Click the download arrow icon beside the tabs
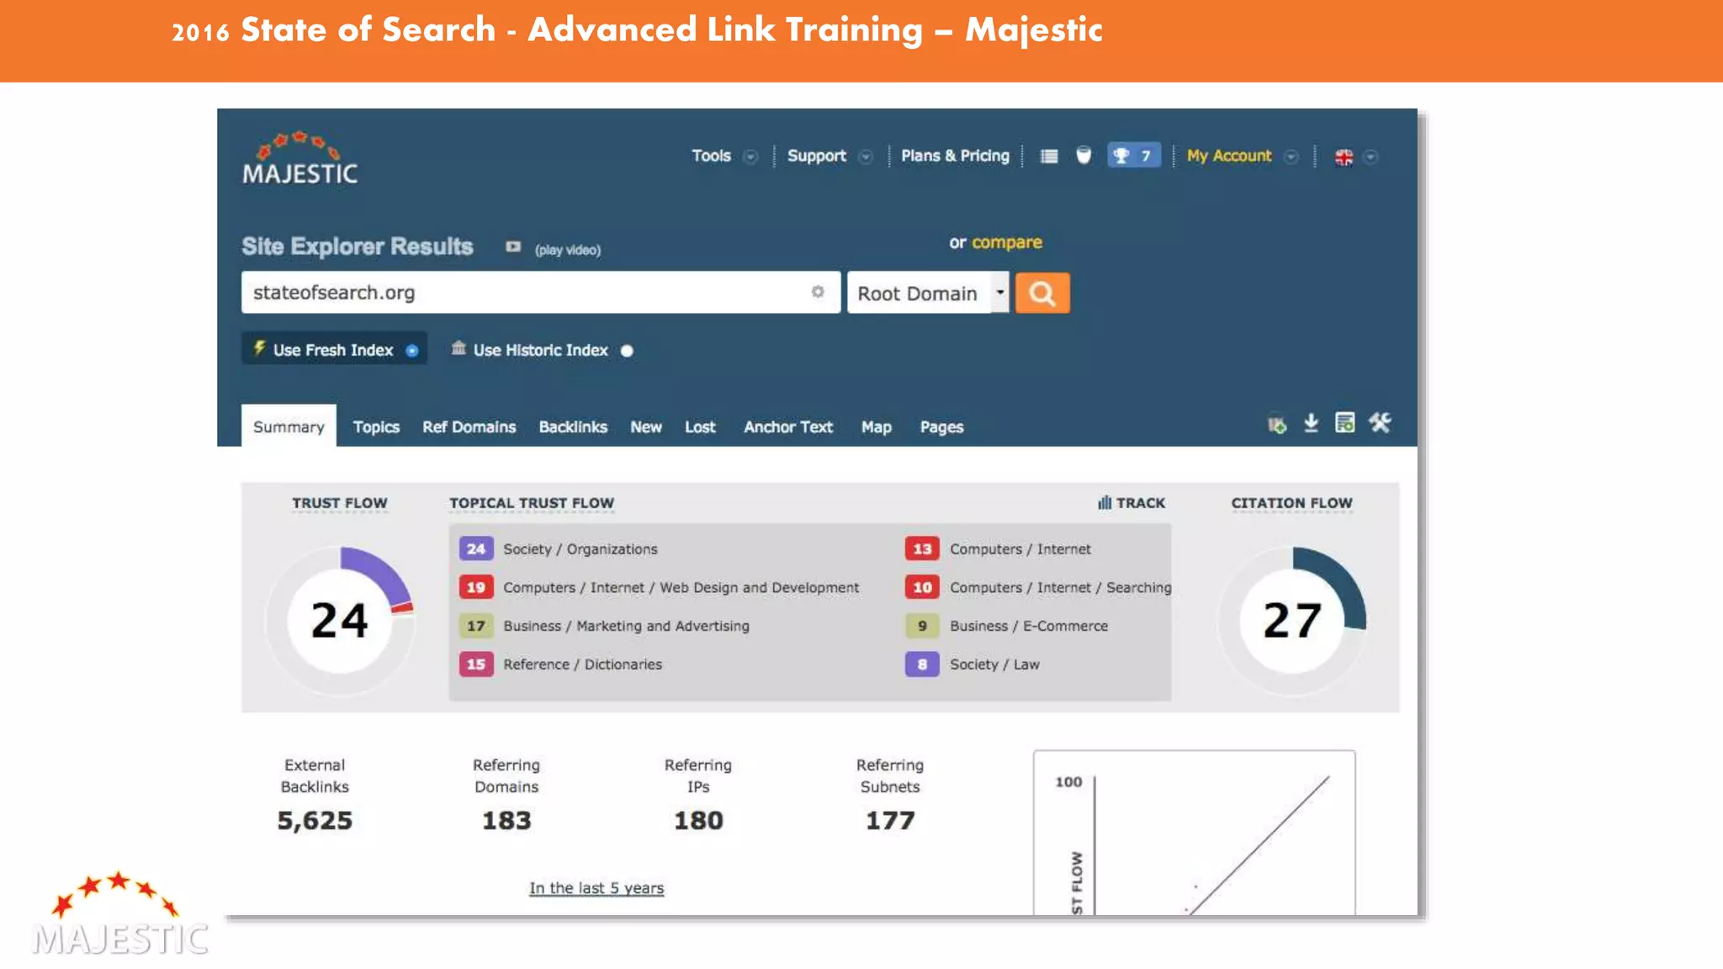 pyautogui.click(x=1311, y=423)
